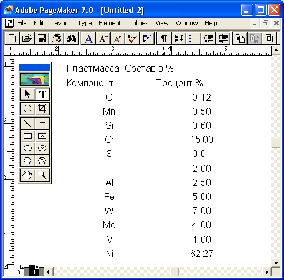Click the paragraph mark icon

pyautogui.click(x=164, y=38)
